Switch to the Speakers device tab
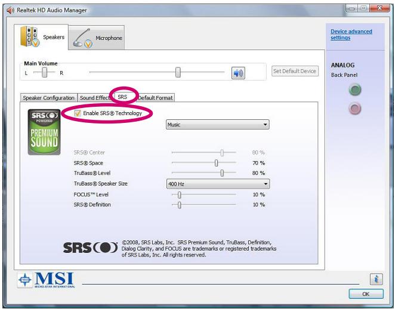The image size is (395, 309). 42,37
